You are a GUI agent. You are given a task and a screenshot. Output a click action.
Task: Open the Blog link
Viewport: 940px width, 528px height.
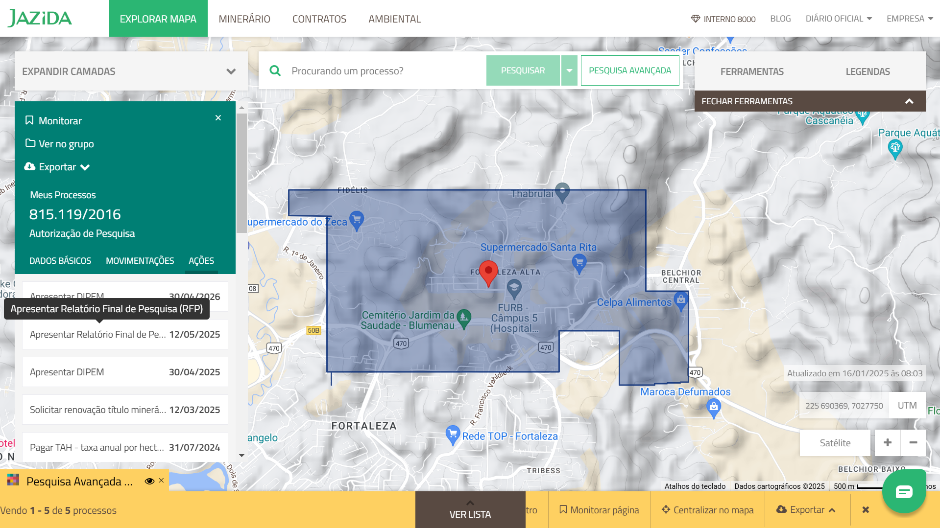780,19
